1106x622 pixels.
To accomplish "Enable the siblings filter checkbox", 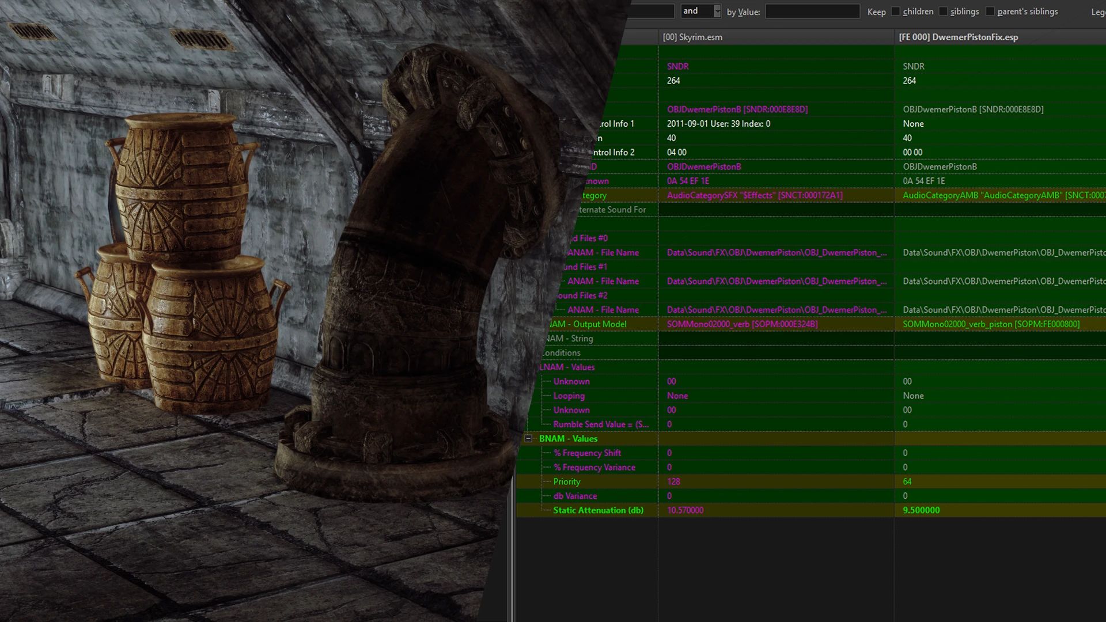I will (944, 11).
